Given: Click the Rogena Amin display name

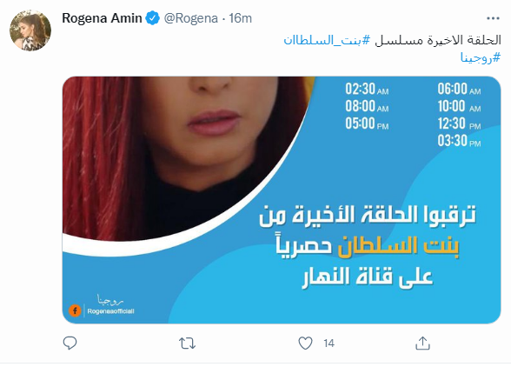Looking at the screenshot, I should point(102,18).
